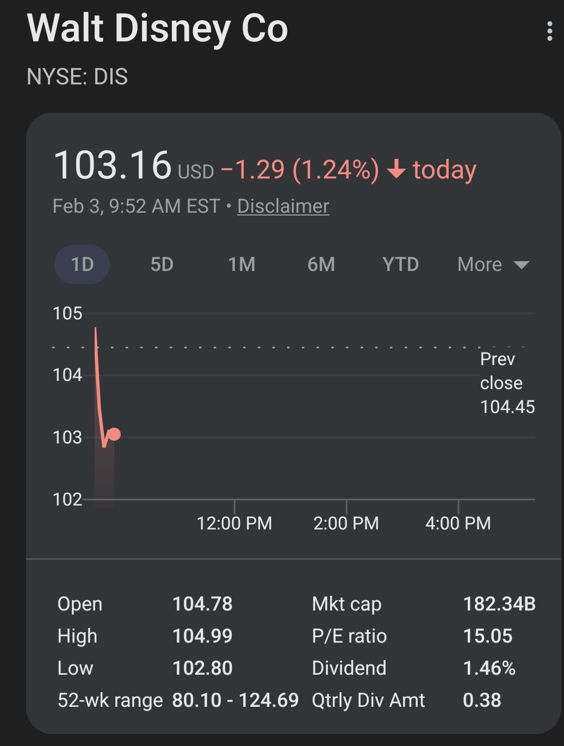Click the 2:00 PM time marker
The image size is (564, 746).
(x=346, y=523)
